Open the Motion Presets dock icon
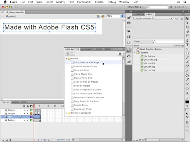Image resolution: width=190 pixels, height=142 pixels. tap(129, 61)
